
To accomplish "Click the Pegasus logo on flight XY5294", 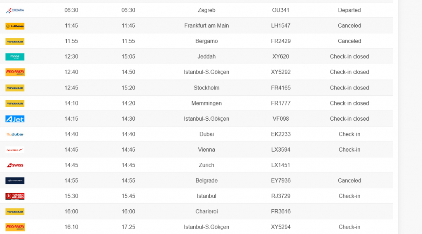I will pyautogui.click(x=15, y=227).
